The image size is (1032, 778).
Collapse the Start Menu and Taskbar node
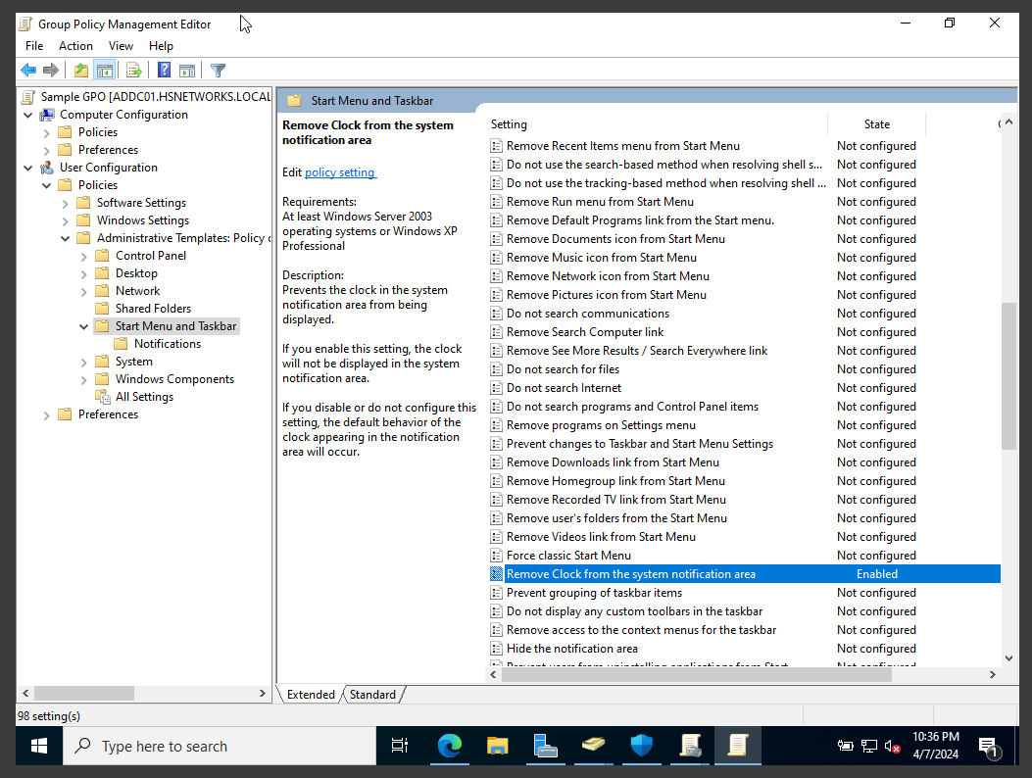(82, 325)
